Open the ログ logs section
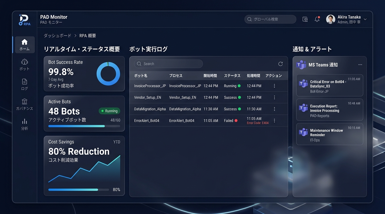The height and width of the screenshot is (214, 385). pyautogui.click(x=25, y=84)
